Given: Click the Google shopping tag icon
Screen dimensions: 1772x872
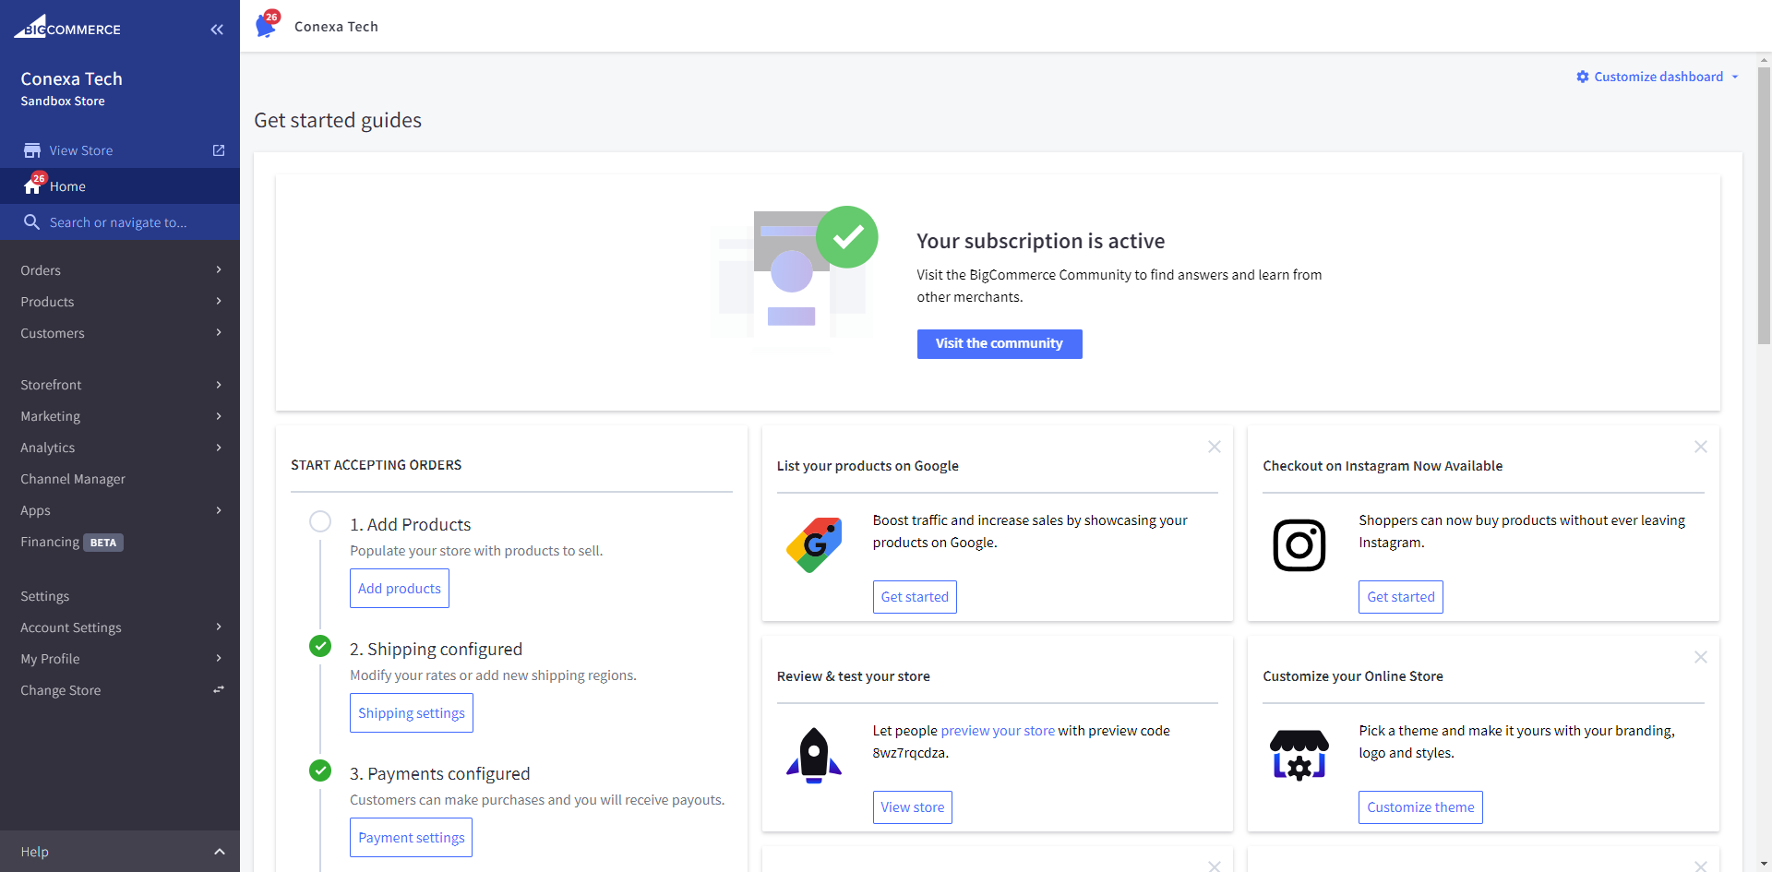Looking at the screenshot, I should (814, 545).
